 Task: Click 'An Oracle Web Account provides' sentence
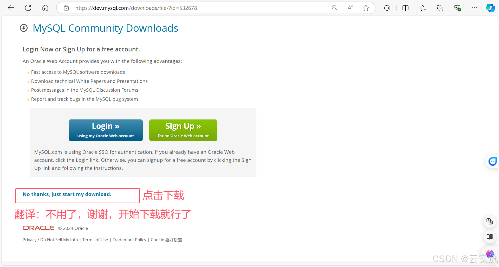pos(102,61)
